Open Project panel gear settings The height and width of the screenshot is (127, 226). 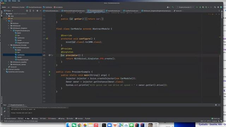point(37,11)
